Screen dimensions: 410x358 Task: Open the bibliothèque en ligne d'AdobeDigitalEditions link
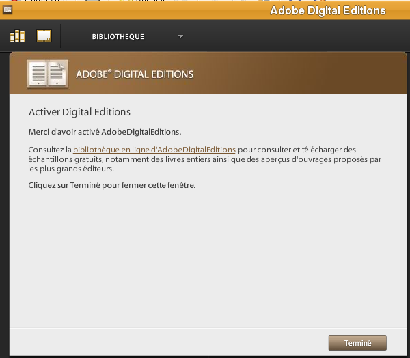pyautogui.click(x=154, y=150)
